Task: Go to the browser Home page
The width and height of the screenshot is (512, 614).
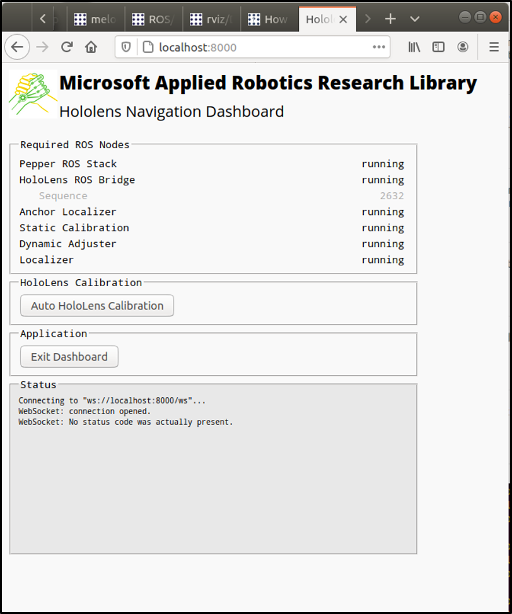Action: pos(91,47)
